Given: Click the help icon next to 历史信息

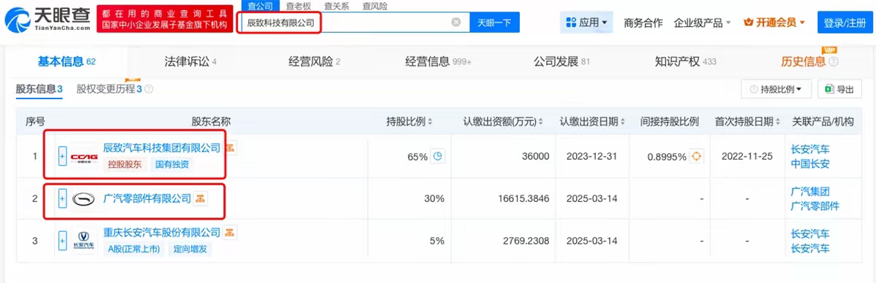Looking at the screenshot, I should tap(834, 63).
